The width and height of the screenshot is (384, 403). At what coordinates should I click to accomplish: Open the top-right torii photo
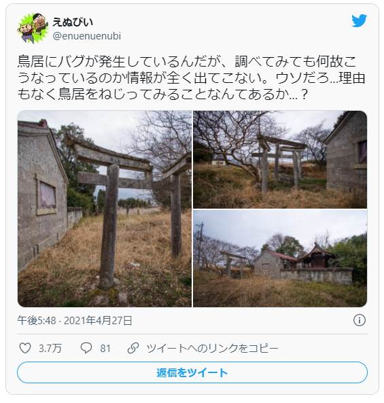tap(280, 159)
